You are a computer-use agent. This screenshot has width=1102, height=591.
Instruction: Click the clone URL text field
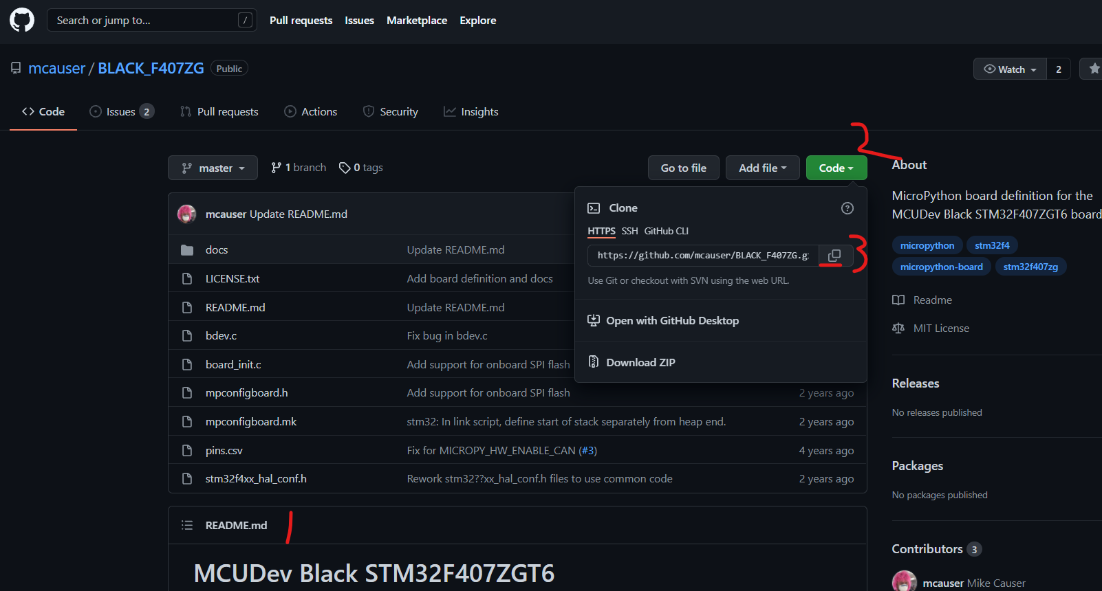click(x=703, y=256)
